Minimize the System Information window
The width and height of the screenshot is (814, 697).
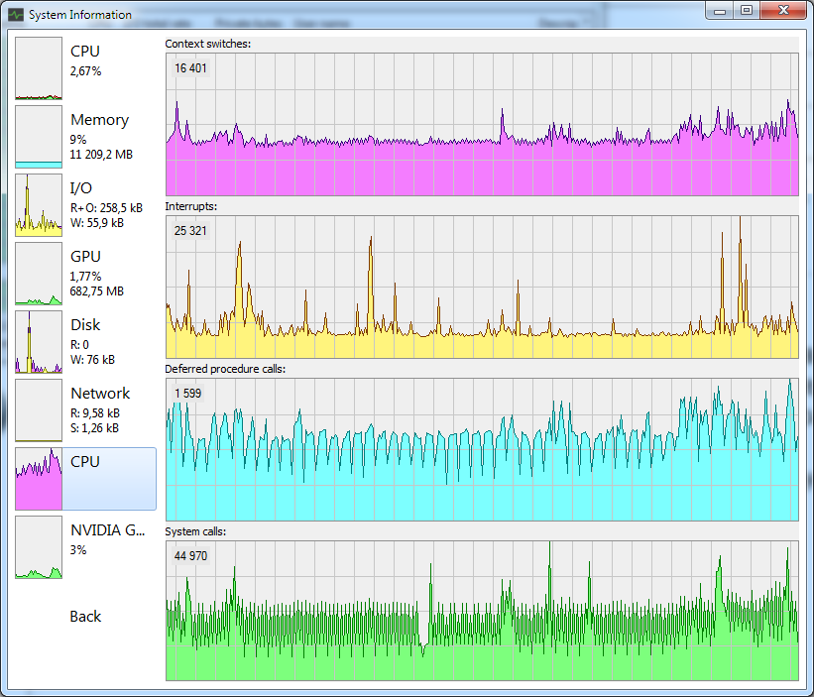(x=720, y=10)
